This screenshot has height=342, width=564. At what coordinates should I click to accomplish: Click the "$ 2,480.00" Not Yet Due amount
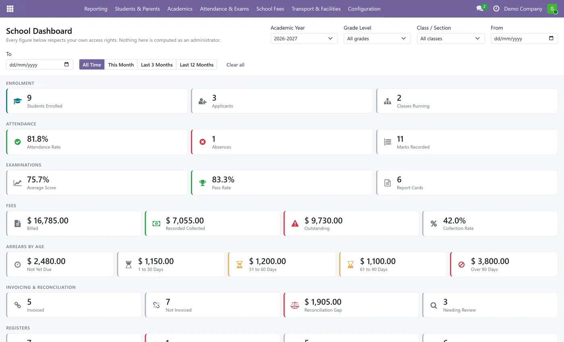[x=46, y=261]
